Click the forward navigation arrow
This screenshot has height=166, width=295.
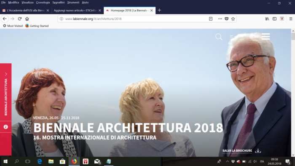(12, 19)
